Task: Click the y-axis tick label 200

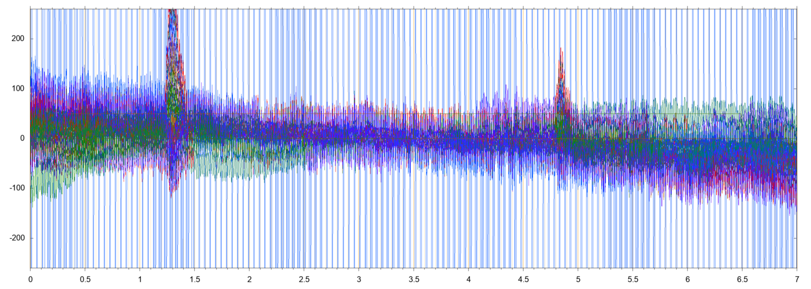Action: (18, 39)
